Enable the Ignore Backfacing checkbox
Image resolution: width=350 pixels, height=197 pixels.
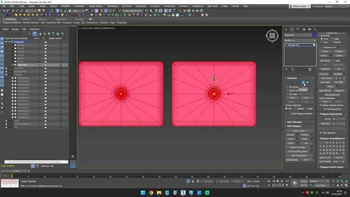288,90
